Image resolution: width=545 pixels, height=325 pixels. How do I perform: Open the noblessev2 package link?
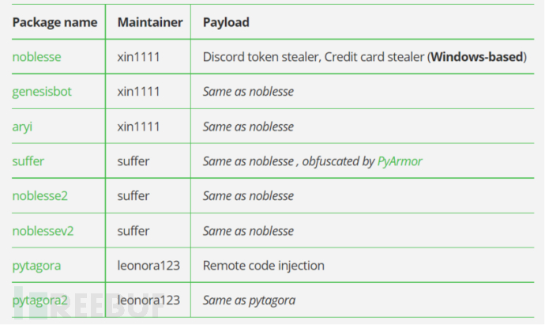pos(43,231)
